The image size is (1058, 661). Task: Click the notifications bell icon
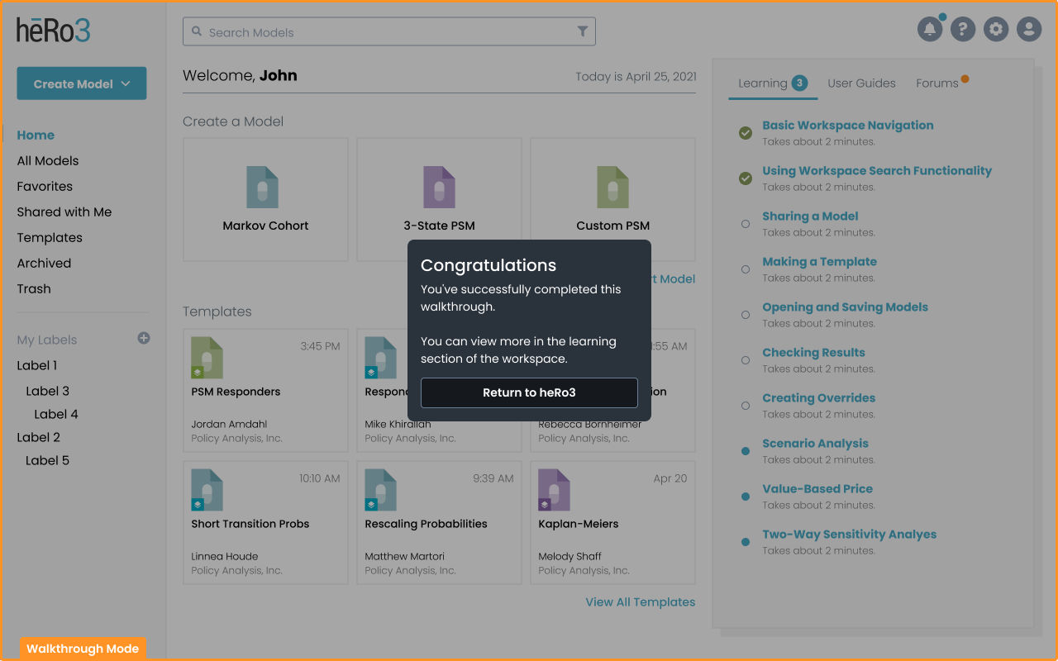[x=930, y=30]
